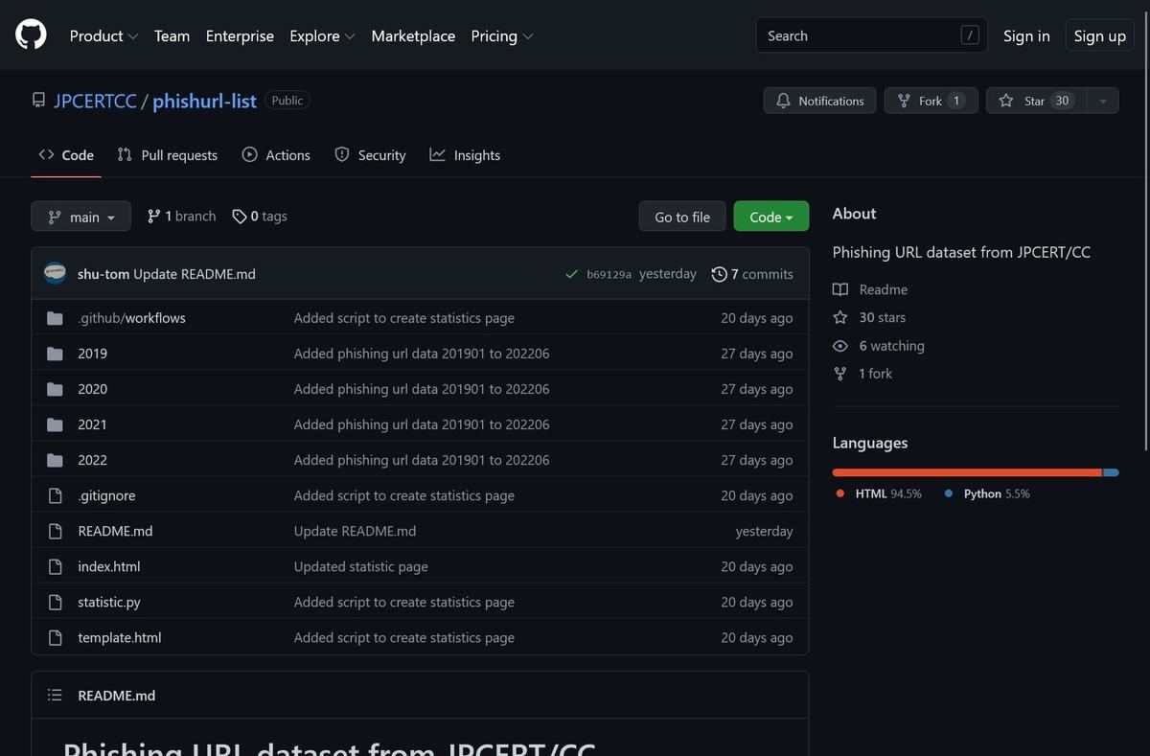Screen dimensions: 1150x756
Task: Click the bell icon in Notifications
Action: pos(784,101)
